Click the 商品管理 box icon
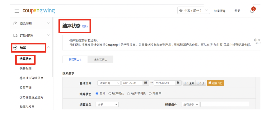 click(x=15, y=24)
